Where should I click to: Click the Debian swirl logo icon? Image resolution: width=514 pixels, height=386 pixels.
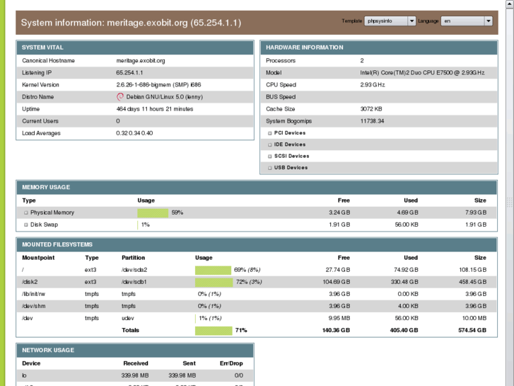(120, 97)
